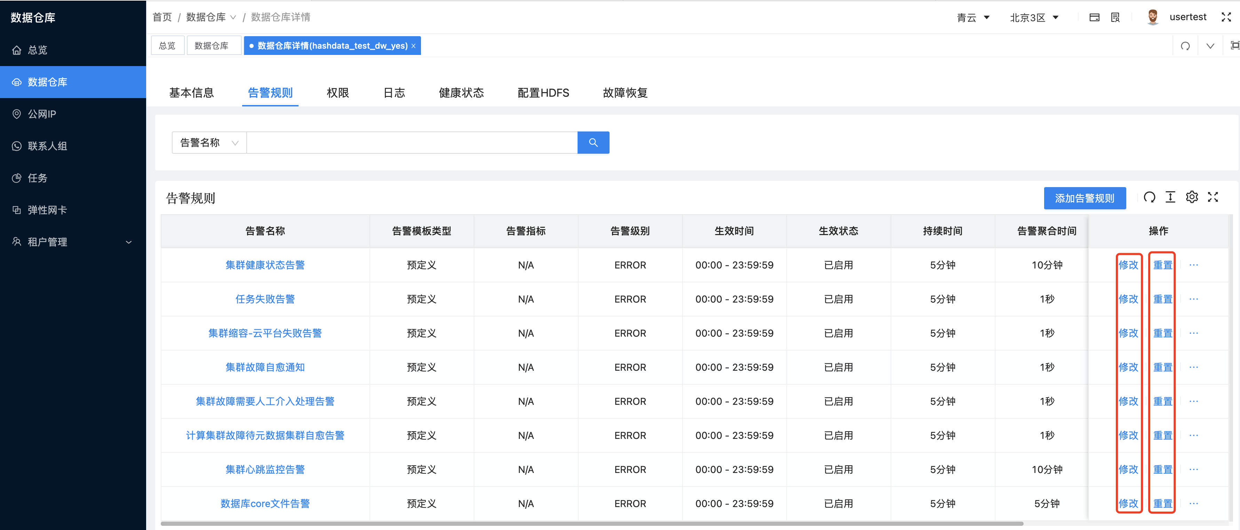The height and width of the screenshot is (530, 1240).
Task: Click the work order document icon
Action: [x=1116, y=17]
